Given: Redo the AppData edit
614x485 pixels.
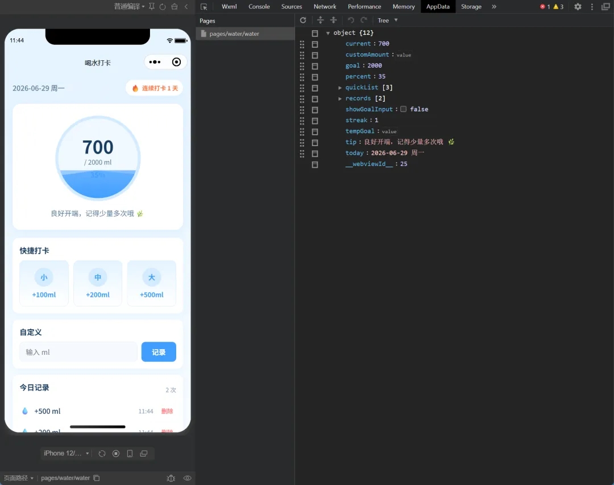Looking at the screenshot, I should [x=364, y=20].
